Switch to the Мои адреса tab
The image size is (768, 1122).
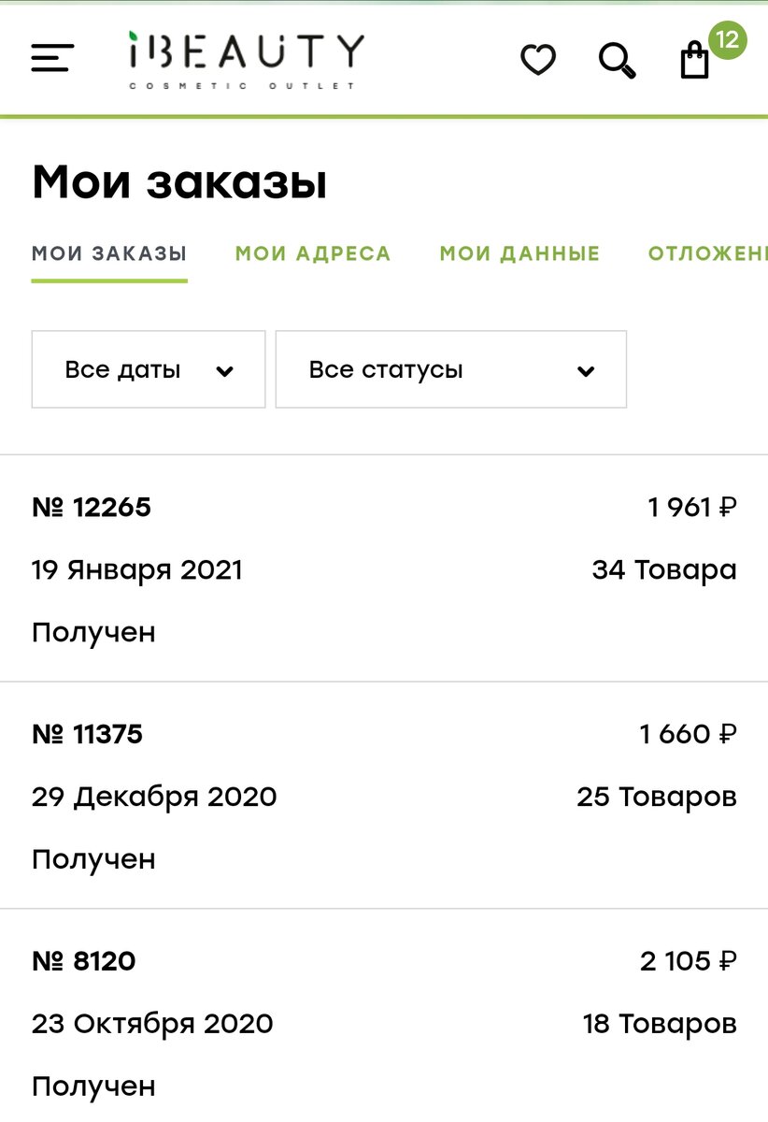click(x=313, y=253)
